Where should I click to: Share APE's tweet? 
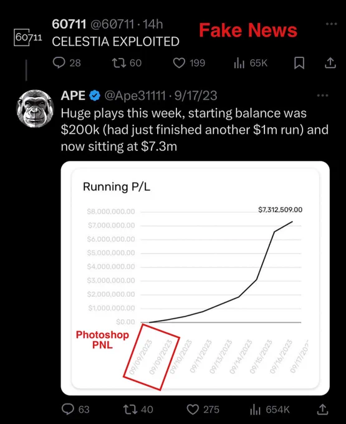coord(322,409)
